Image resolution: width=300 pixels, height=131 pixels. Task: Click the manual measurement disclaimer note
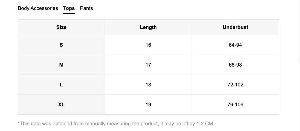[x=116, y=124]
